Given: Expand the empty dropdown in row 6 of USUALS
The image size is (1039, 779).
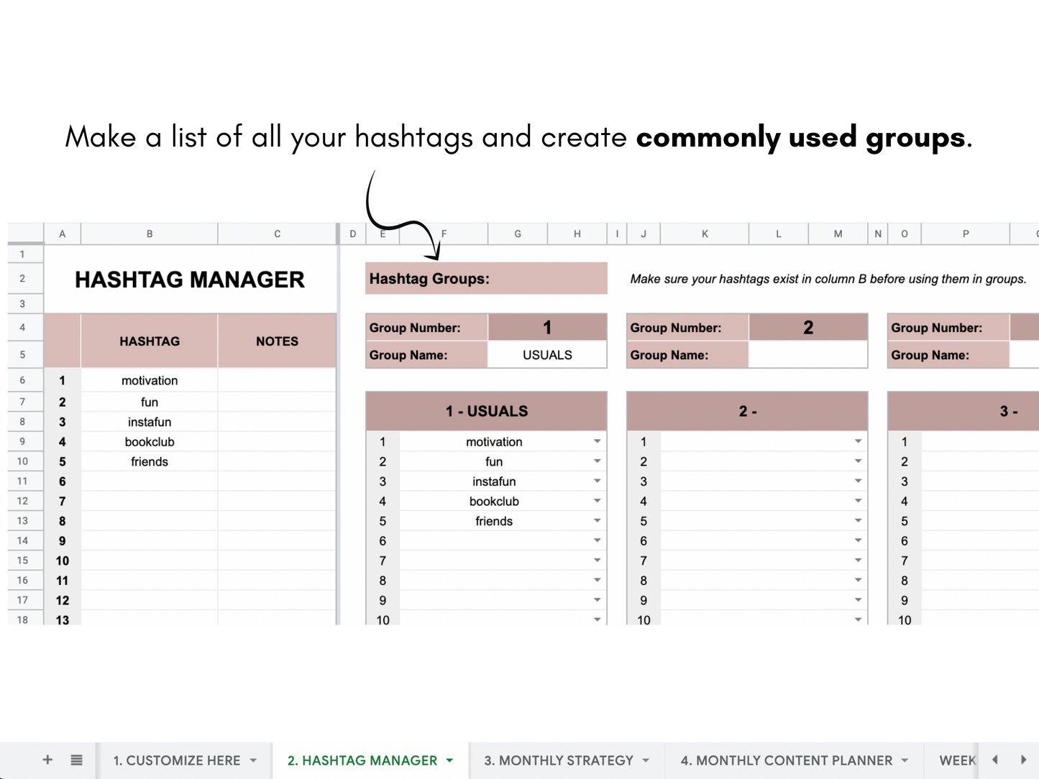Looking at the screenshot, I should pyautogui.click(x=597, y=540).
